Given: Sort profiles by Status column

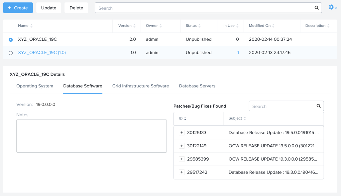Looking at the screenshot, I should coord(193,25).
